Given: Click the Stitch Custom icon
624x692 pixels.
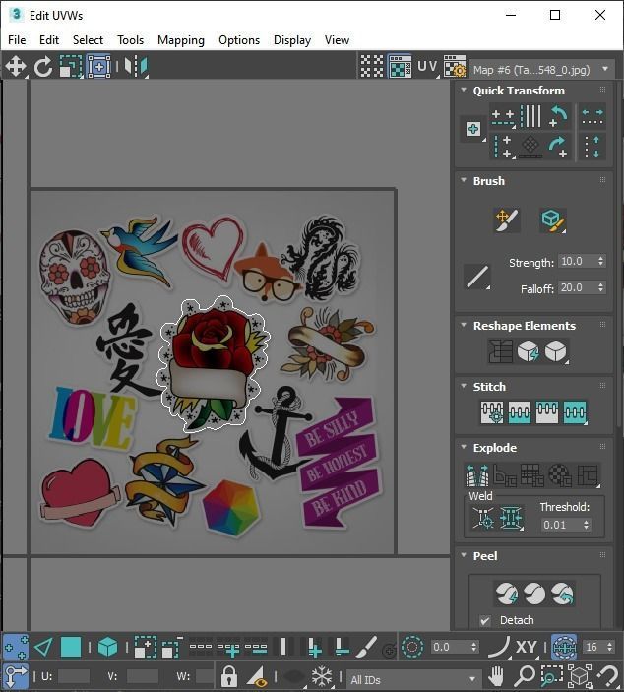Looking at the screenshot, I should (x=575, y=412).
